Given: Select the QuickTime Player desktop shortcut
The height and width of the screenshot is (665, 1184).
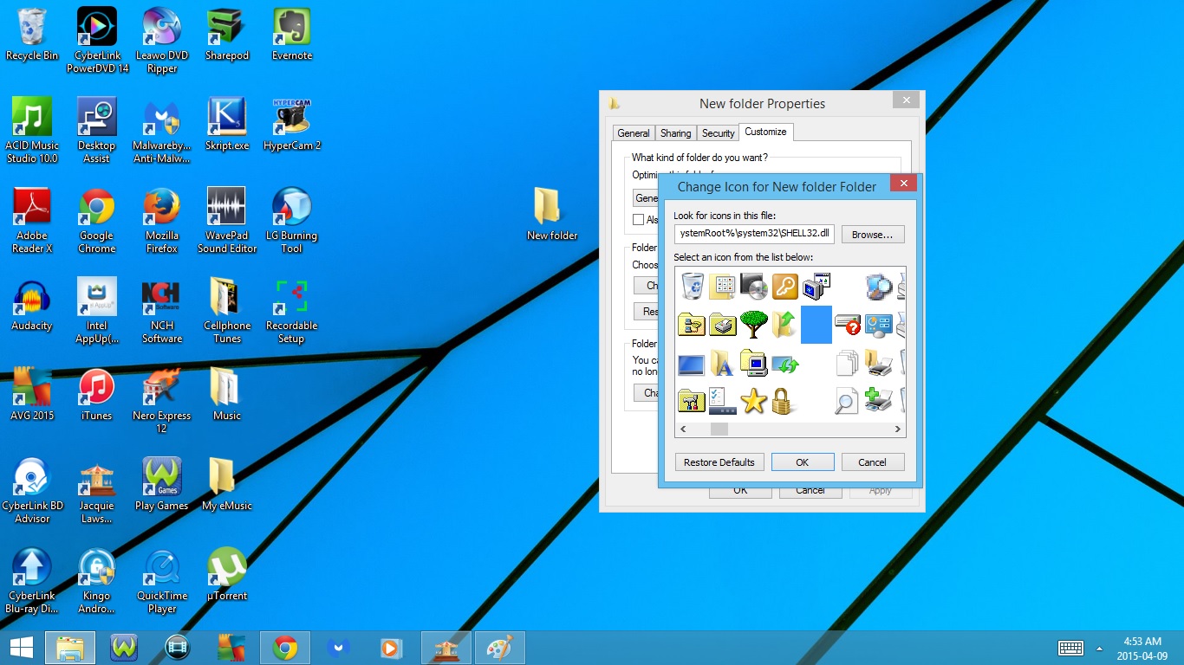Looking at the screenshot, I should pos(162,581).
